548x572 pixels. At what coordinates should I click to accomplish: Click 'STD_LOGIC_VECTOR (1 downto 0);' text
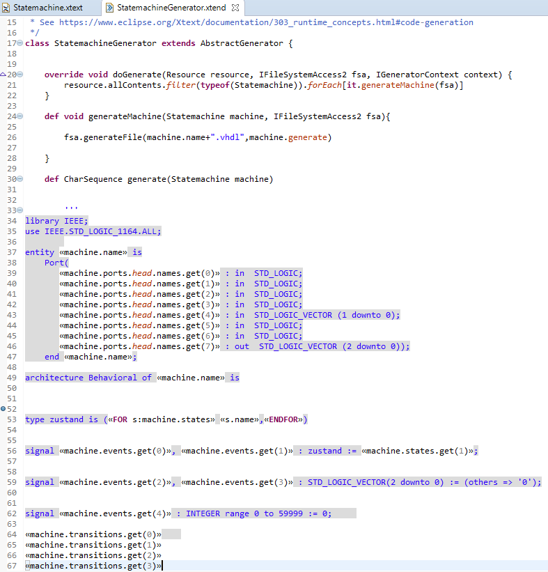327,315
